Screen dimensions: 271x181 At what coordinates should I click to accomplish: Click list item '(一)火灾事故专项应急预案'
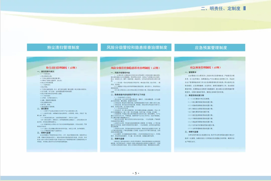pyautogui.click(x=199, y=99)
